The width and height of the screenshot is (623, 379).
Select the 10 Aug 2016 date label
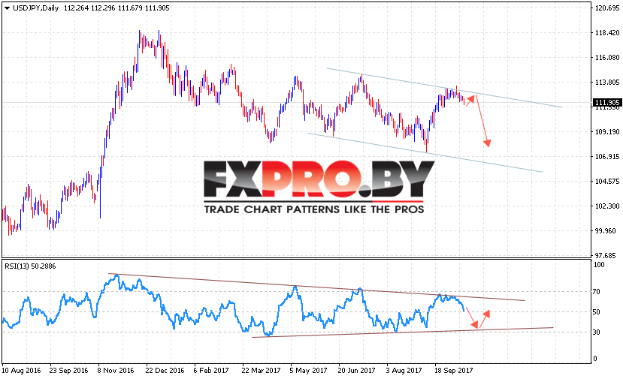21,371
